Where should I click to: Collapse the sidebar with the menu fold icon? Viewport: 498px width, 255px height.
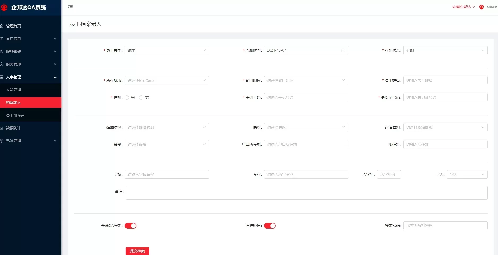click(70, 7)
